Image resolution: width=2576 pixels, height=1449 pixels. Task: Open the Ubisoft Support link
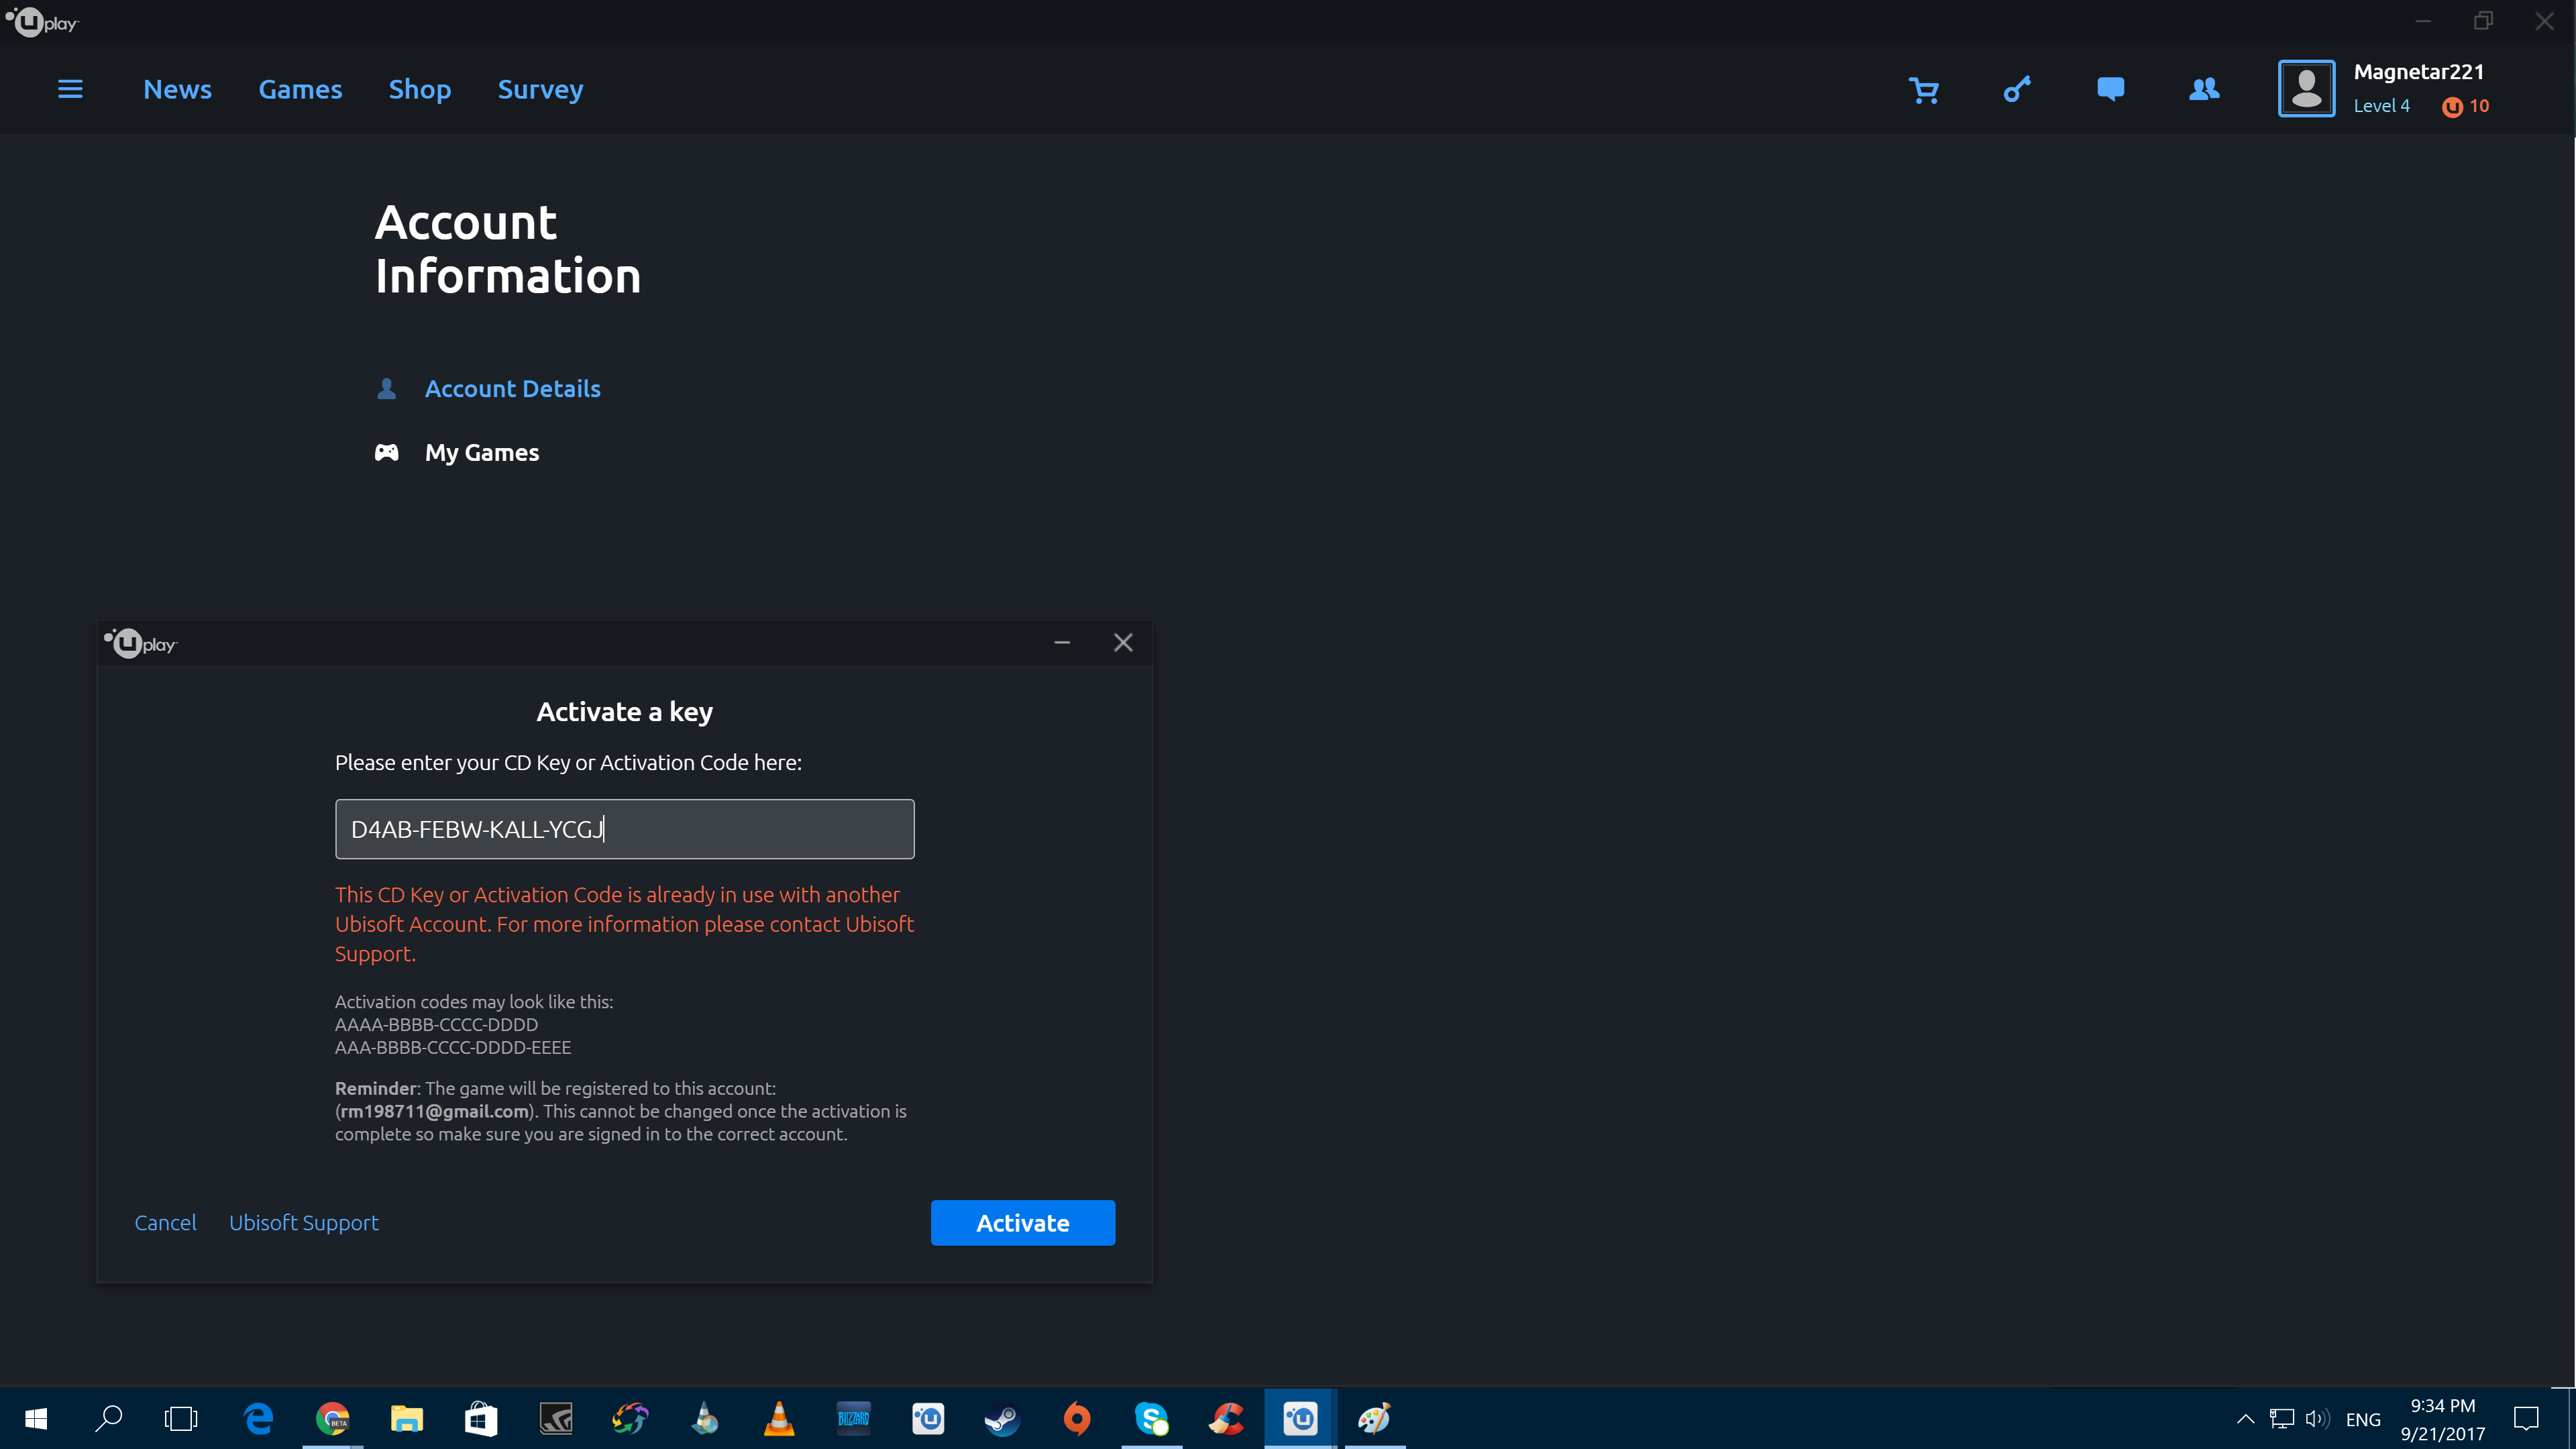[303, 1222]
